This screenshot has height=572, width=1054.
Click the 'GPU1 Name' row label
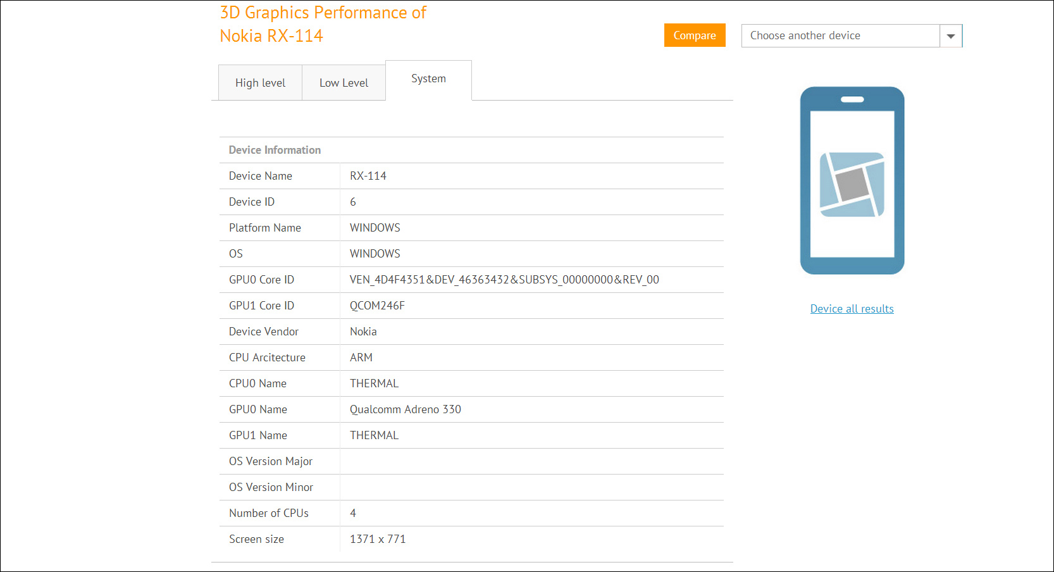tap(258, 435)
